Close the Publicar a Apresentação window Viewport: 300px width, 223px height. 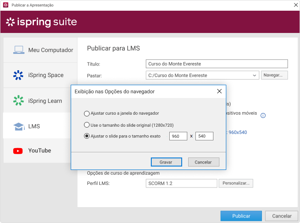(x=296, y=5)
